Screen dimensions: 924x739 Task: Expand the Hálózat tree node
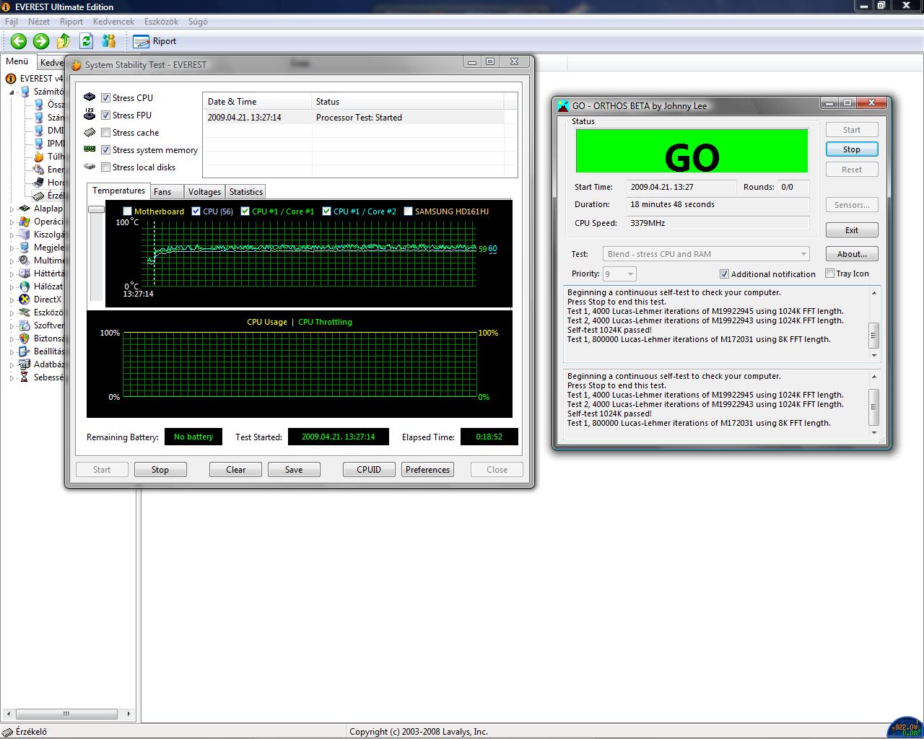tap(12, 287)
